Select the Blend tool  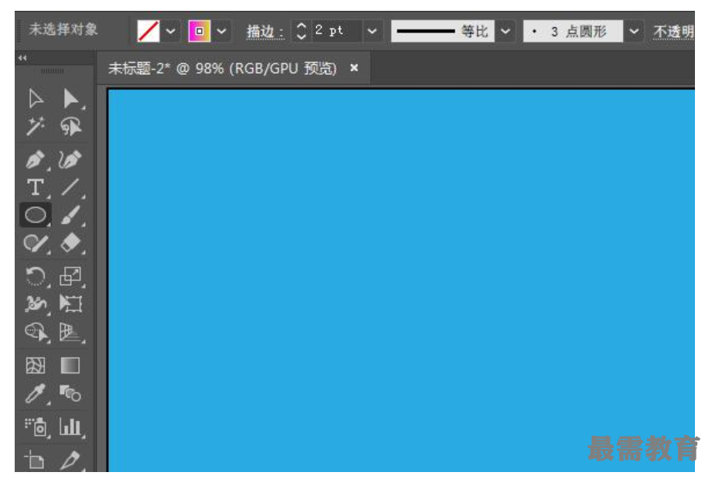[70, 393]
